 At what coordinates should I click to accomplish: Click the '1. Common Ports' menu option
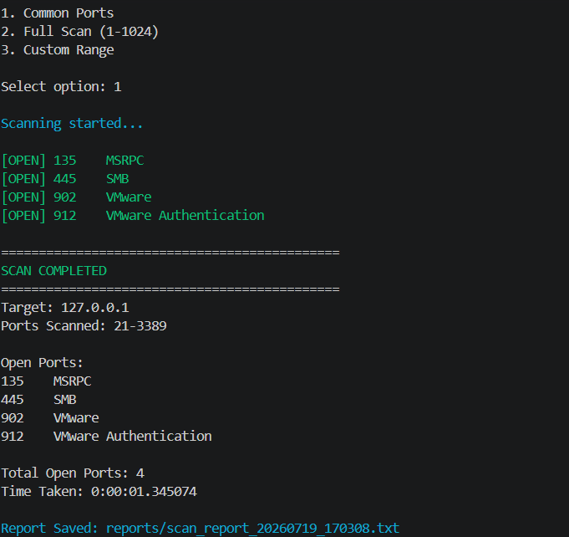click(58, 13)
